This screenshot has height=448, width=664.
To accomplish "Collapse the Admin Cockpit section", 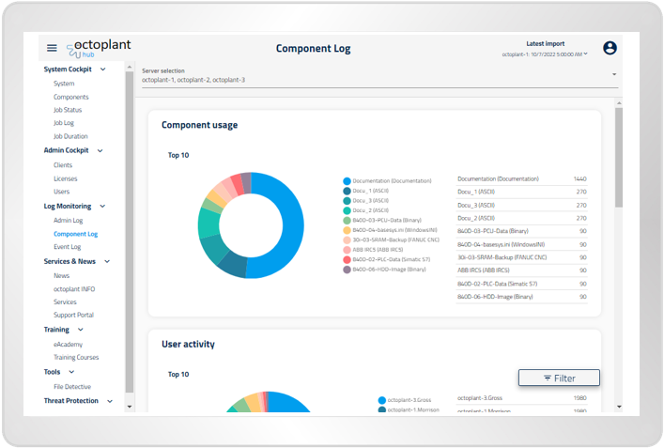I will click(100, 150).
